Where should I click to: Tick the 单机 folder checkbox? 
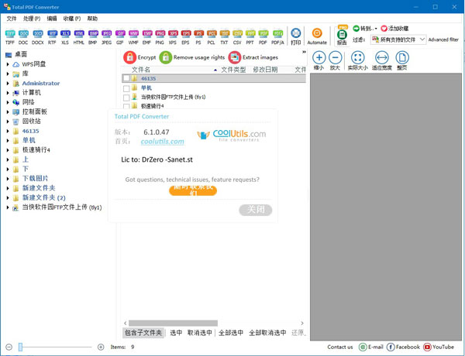point(126,88)
